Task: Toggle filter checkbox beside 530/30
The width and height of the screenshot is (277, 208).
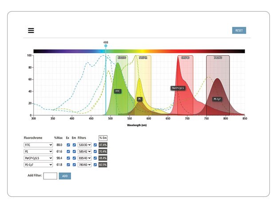Action: 95,145
